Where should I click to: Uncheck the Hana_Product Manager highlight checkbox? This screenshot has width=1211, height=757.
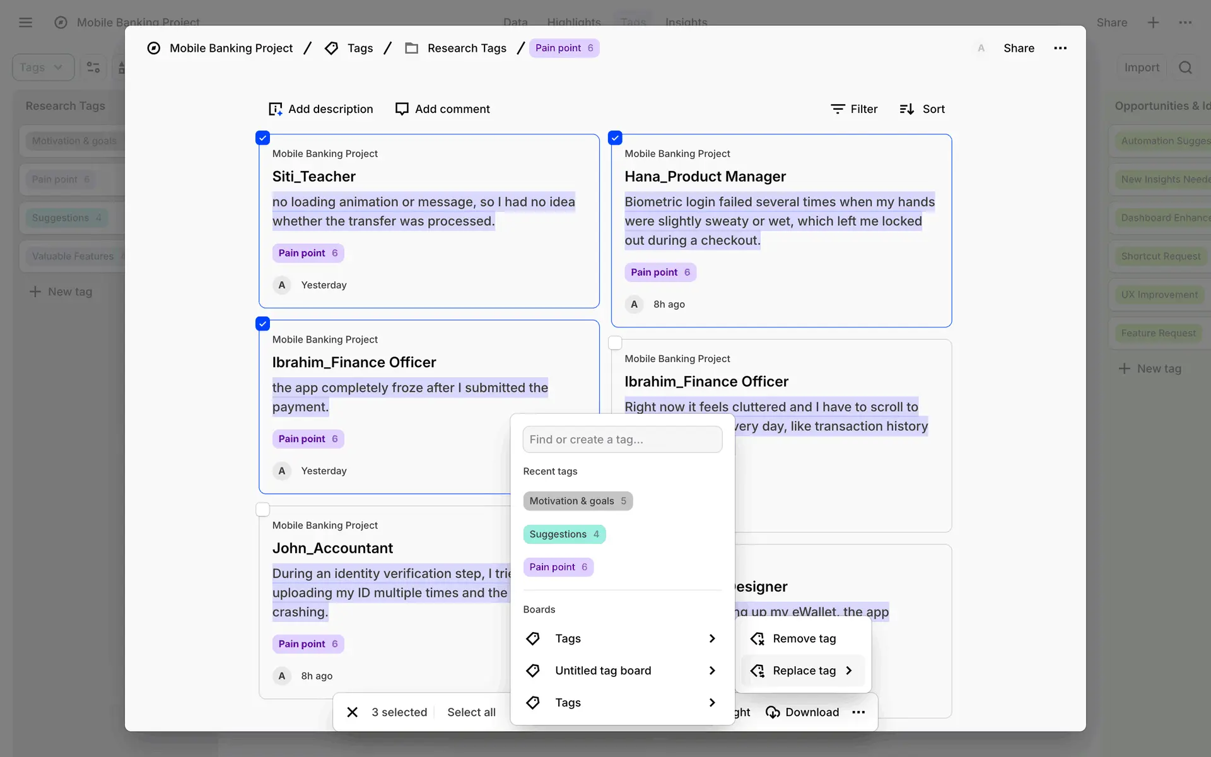pyautogui.click(x=615, y=138)
